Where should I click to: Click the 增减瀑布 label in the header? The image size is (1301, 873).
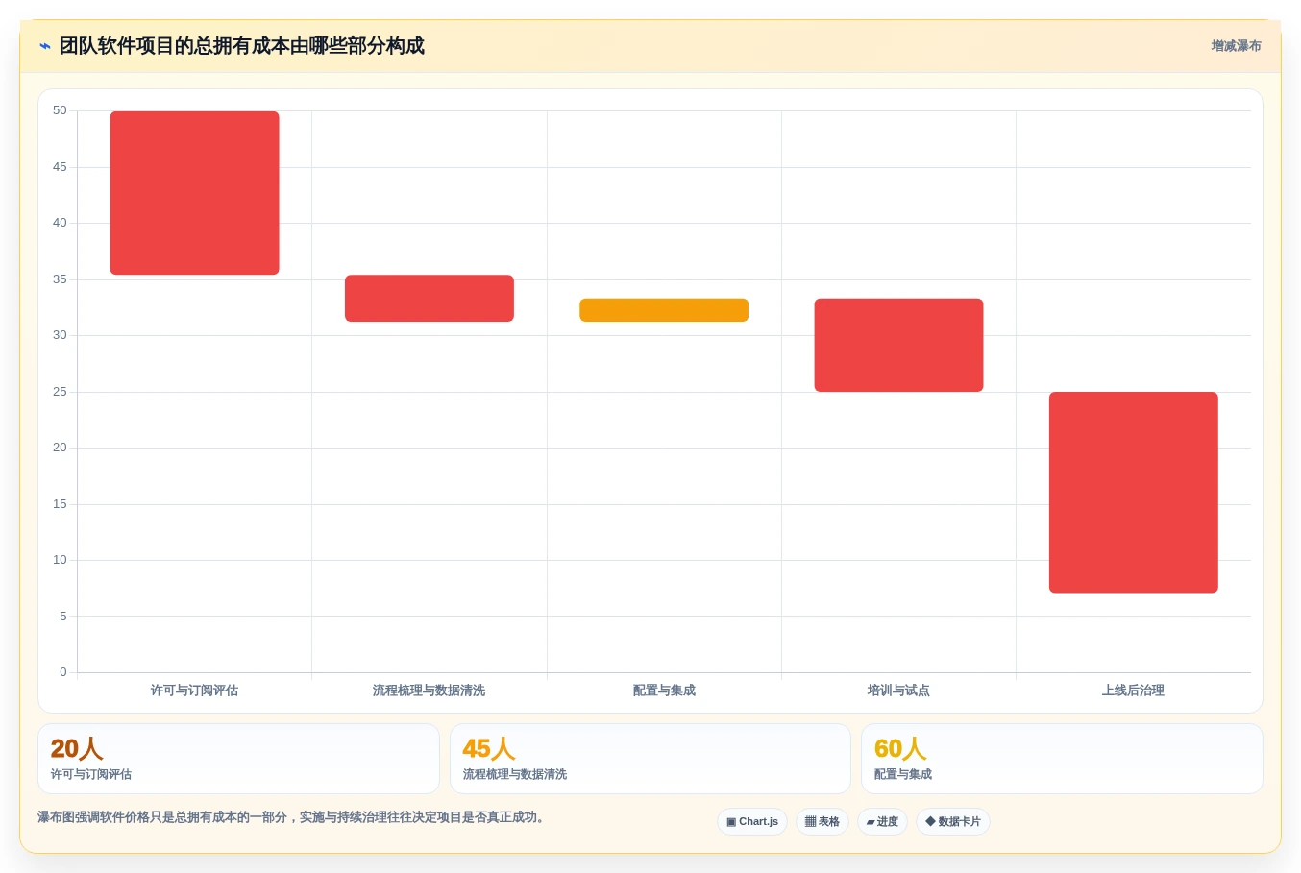[x=1236, y=46]
